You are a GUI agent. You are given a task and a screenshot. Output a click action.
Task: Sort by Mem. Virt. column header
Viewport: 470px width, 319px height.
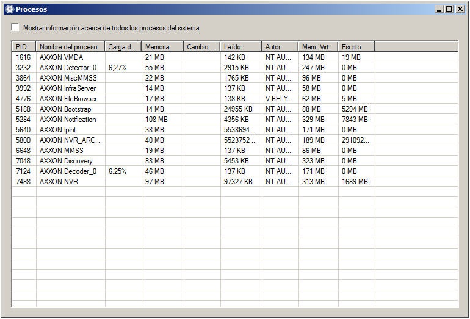(x=317, y=47)
